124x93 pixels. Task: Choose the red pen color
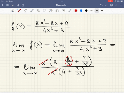tap(76, 11)
